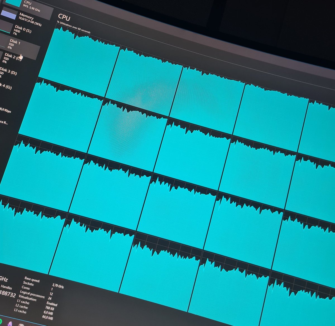Click the '% Utilization over 60 seconds' label
Image resolution: width=335 pixels, height=326 pixels.
click(x=74, y=27)
